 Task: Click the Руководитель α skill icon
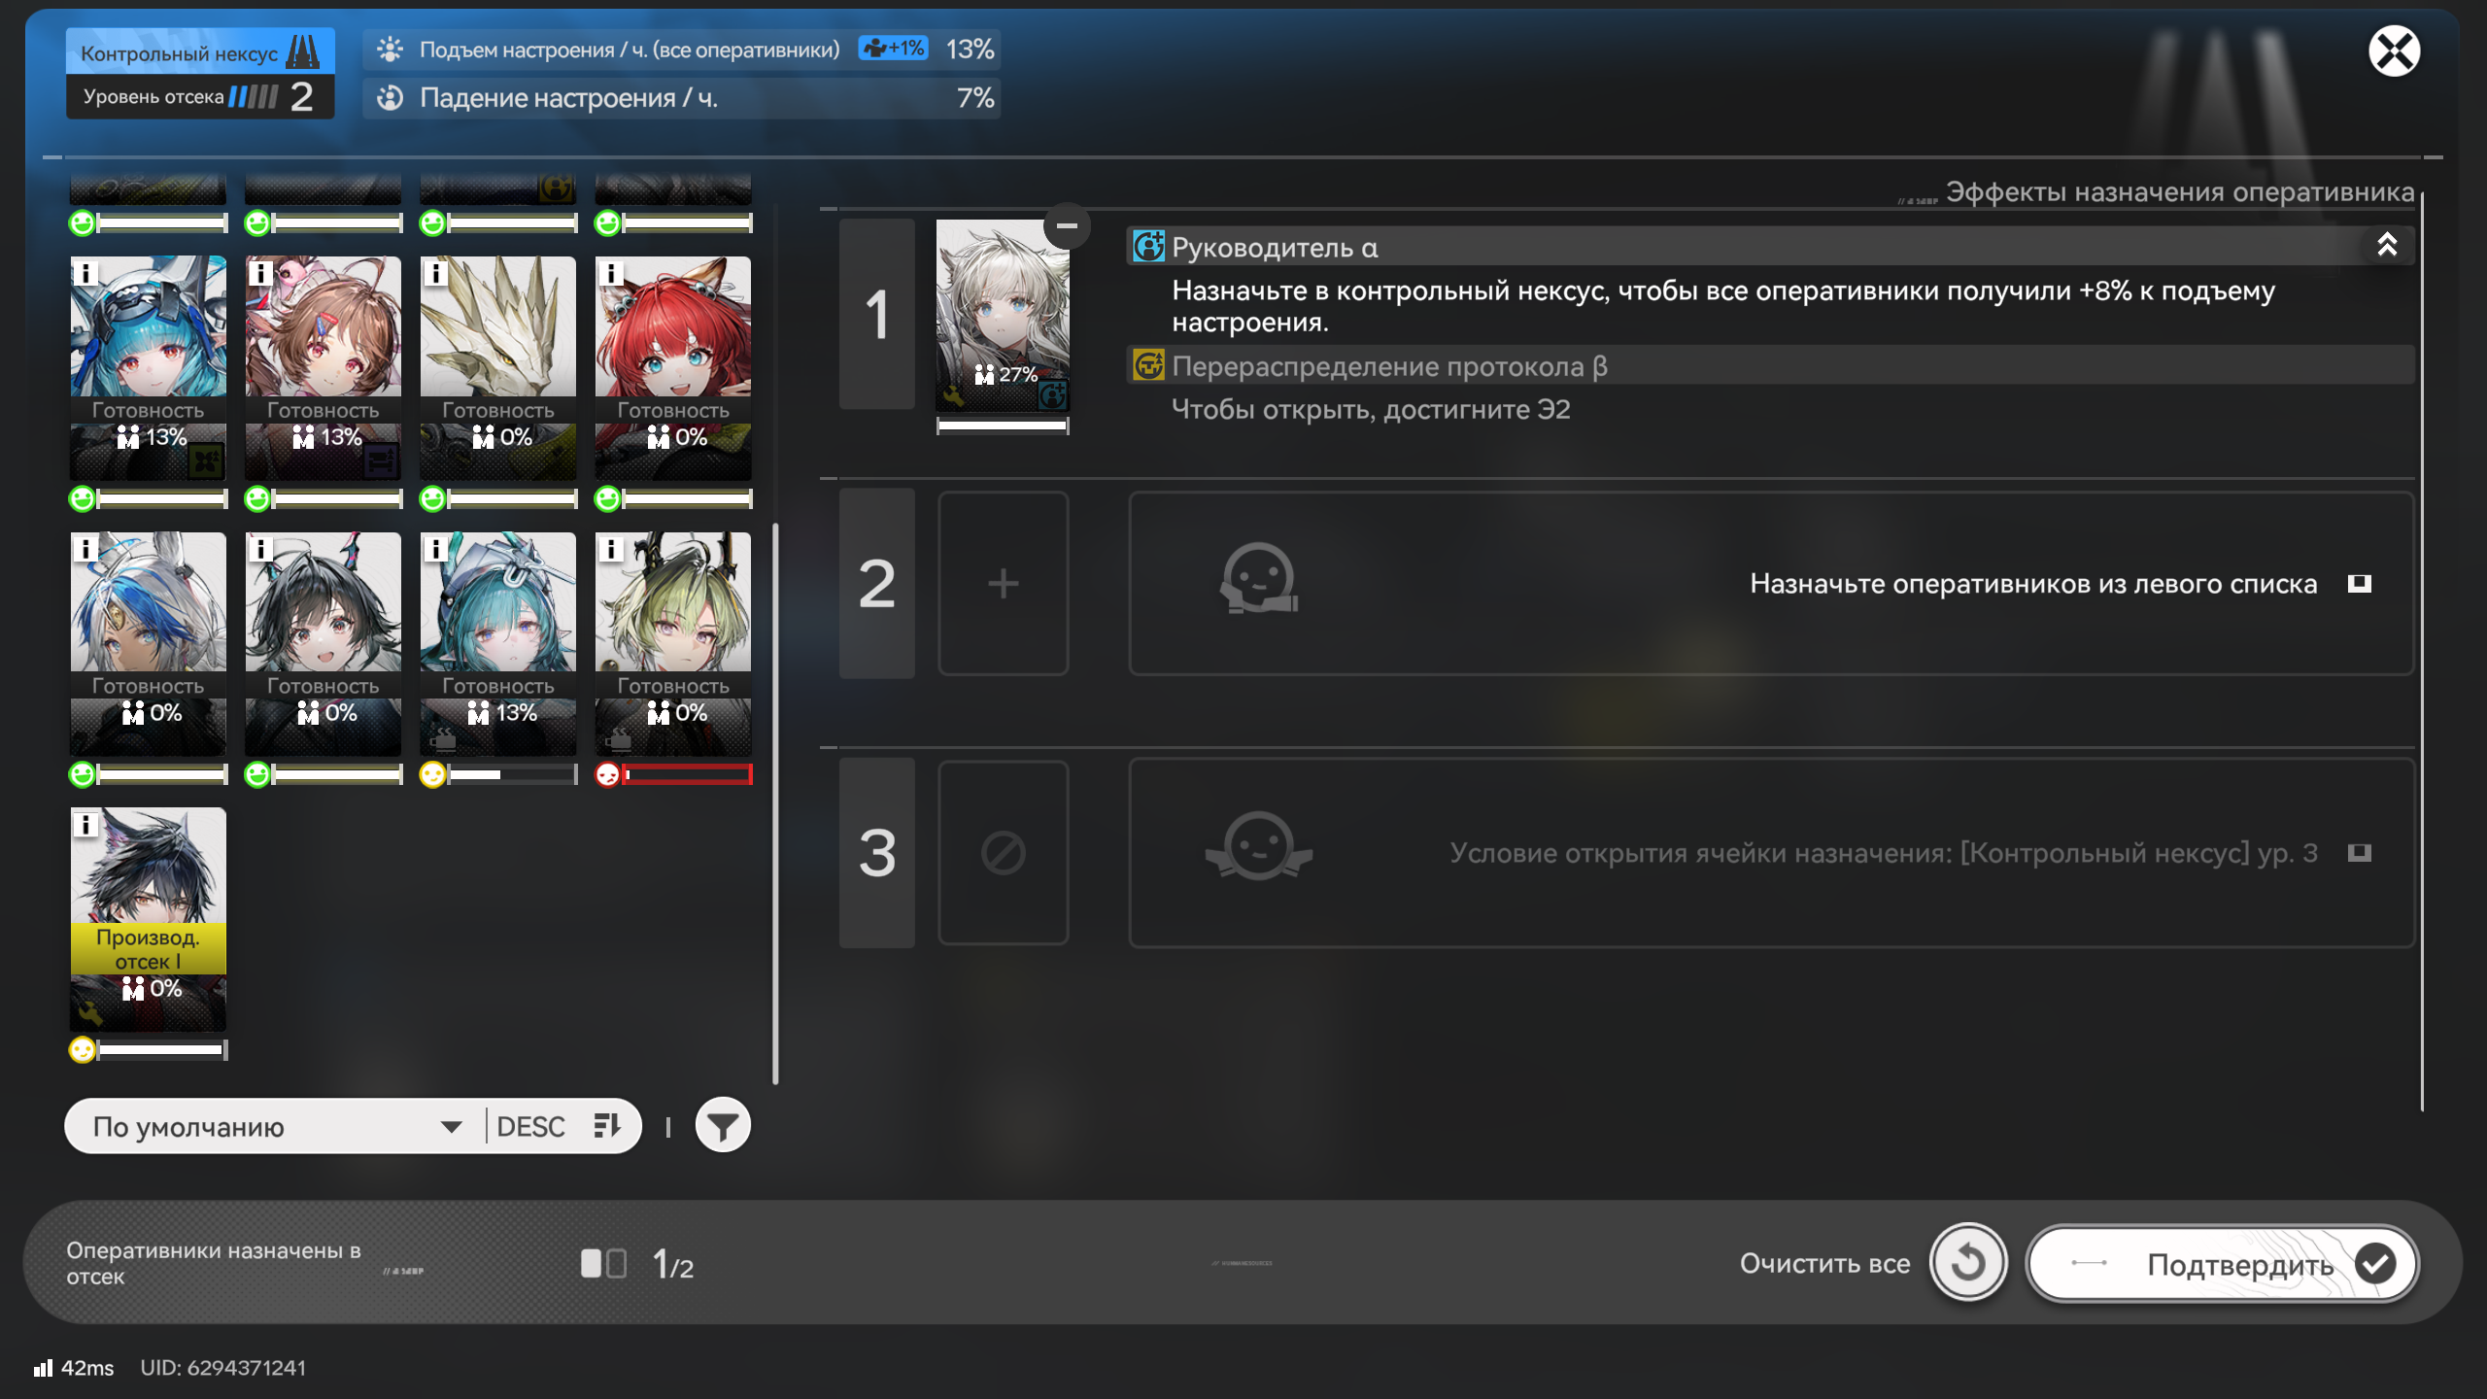point(1148,247)
